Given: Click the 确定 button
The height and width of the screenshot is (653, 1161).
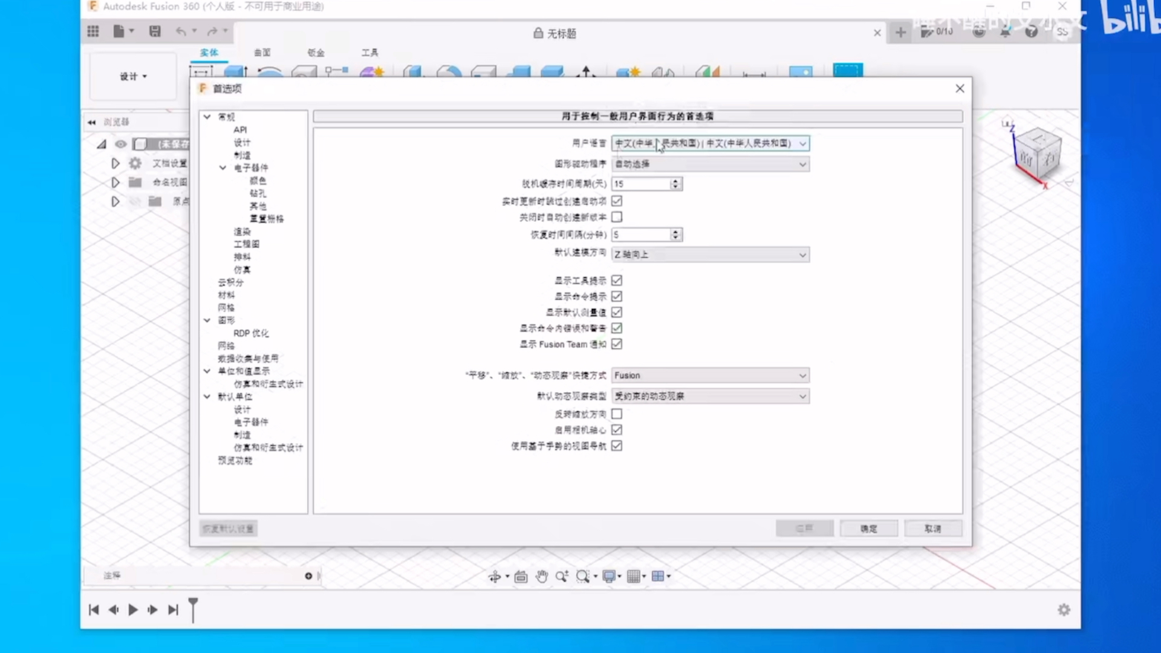Looking at the screenshot, I should pos(868,528).
